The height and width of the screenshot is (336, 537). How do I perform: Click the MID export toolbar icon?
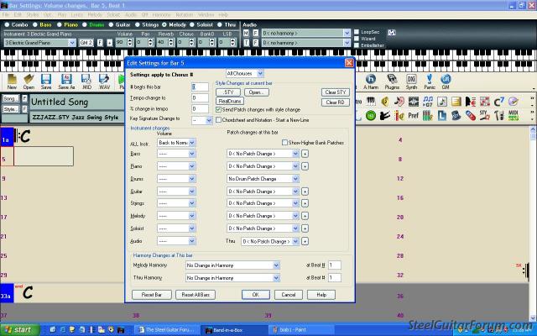[x=86, y=81]
